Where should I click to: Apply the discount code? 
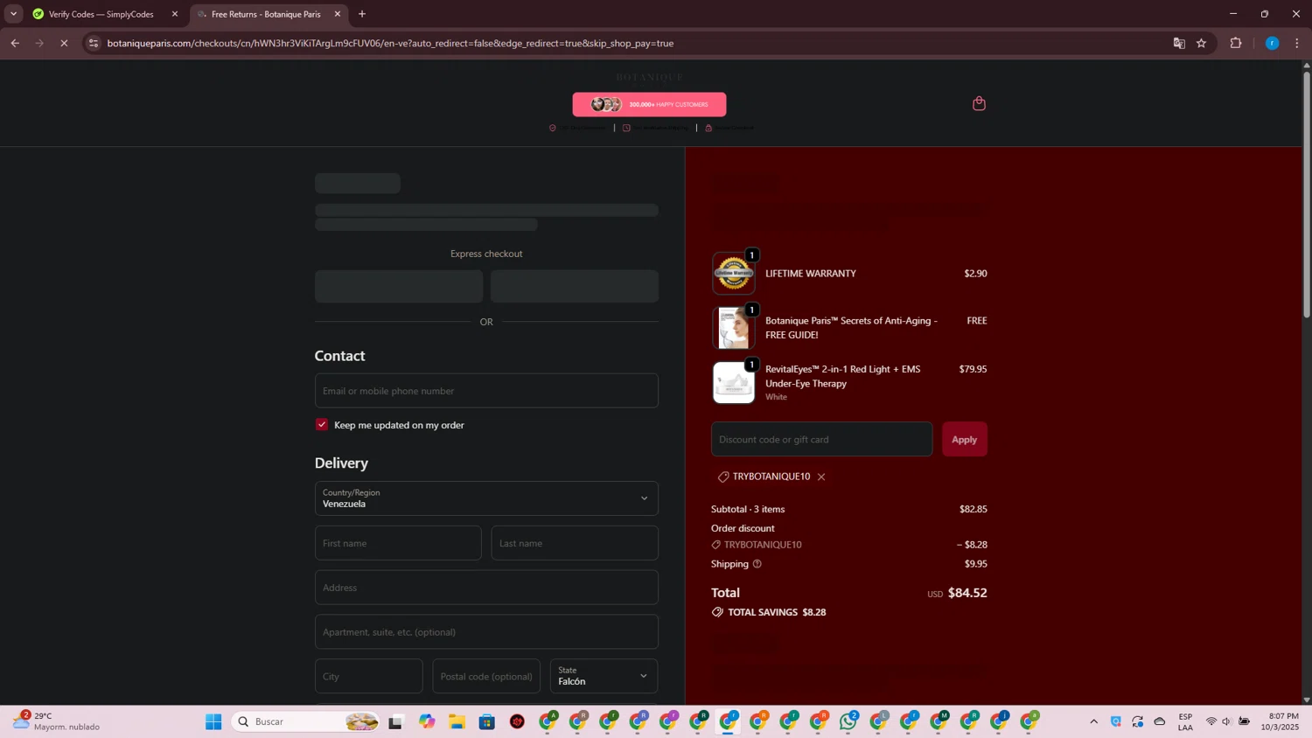click(965, 439)
